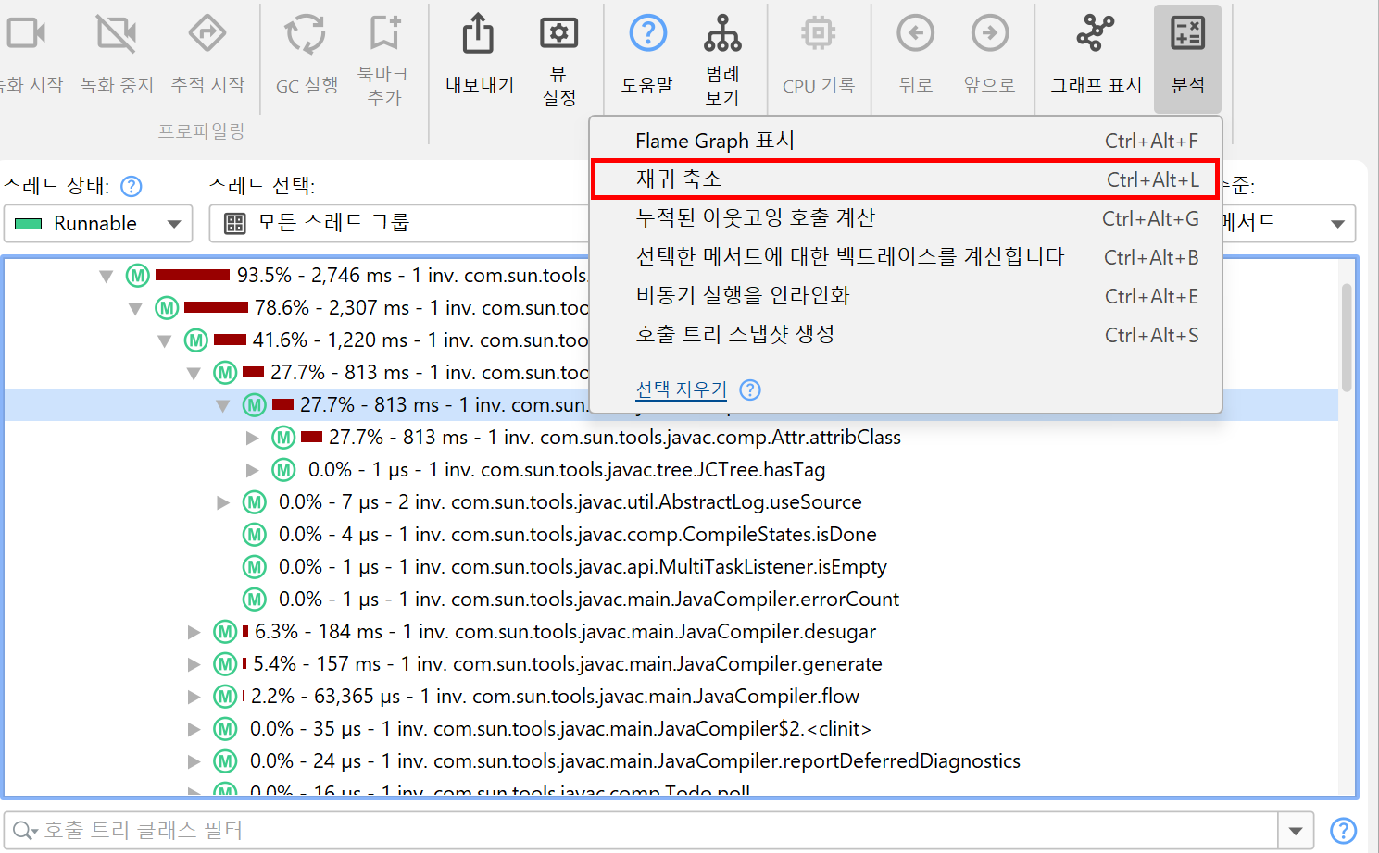Expand the JavaCompiler.desugar tree node
The image size is (1379, 853).
coord(194,632)
